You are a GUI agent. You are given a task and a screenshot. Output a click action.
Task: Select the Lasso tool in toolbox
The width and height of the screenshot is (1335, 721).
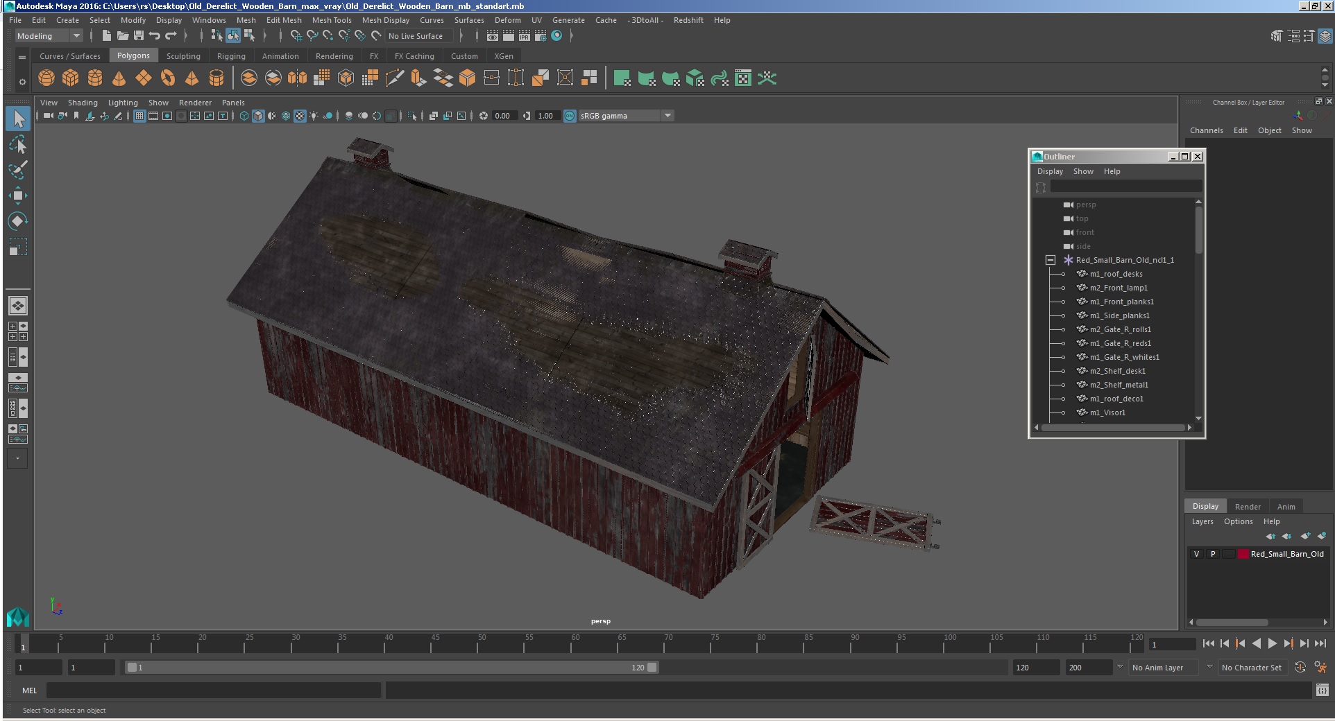point(17,144)
